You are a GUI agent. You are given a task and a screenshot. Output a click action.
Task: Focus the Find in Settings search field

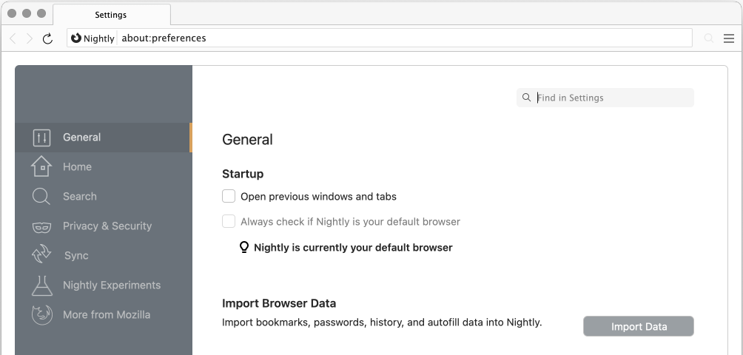click(x=611, y=98)
